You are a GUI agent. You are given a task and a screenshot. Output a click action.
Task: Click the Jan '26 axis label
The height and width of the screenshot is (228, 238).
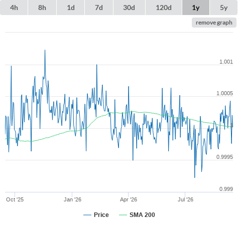click(x=72, y=199)
